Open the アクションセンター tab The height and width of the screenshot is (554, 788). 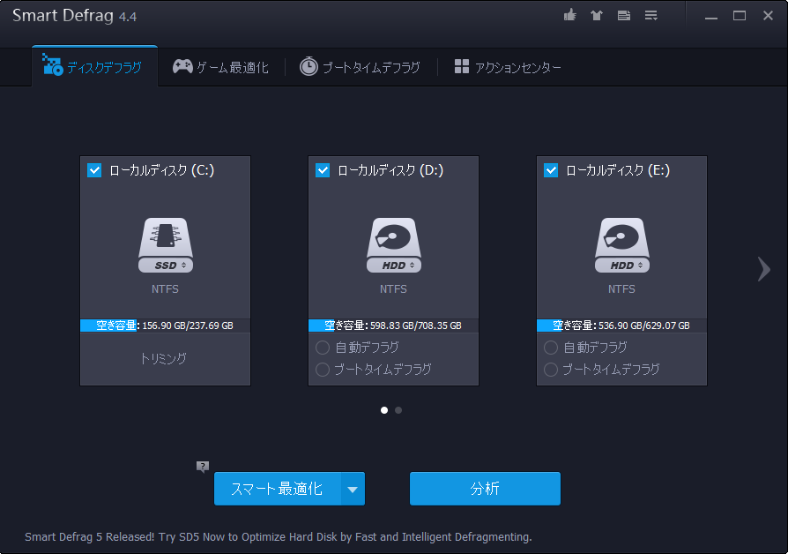(x=508, y=67)
